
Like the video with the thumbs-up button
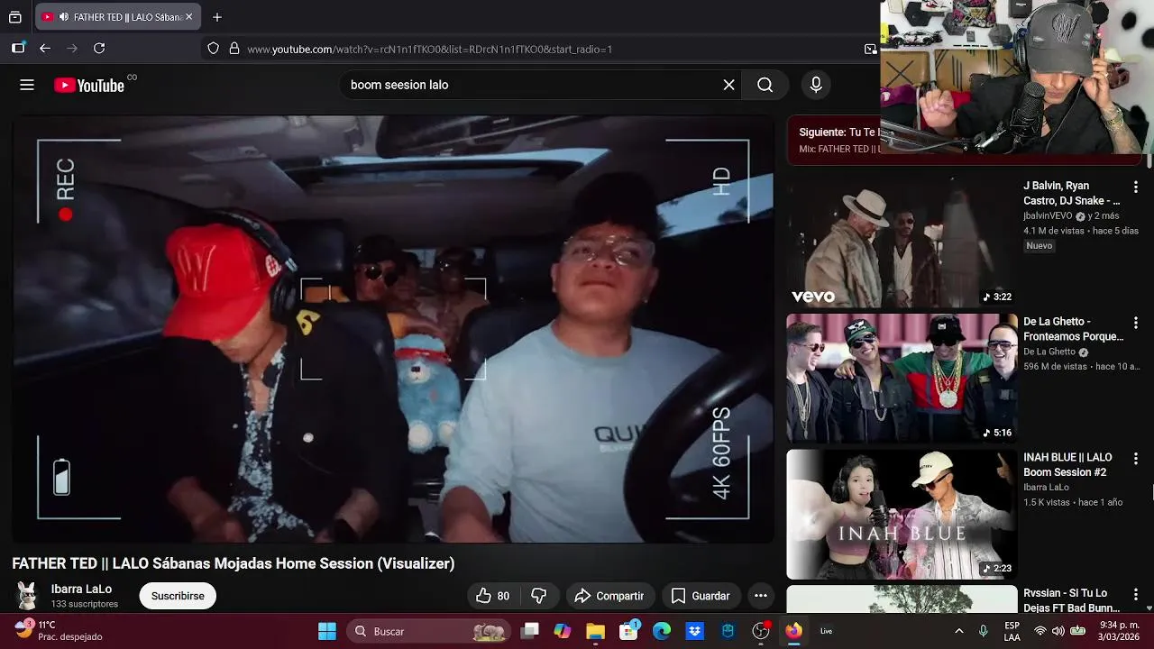493,596
